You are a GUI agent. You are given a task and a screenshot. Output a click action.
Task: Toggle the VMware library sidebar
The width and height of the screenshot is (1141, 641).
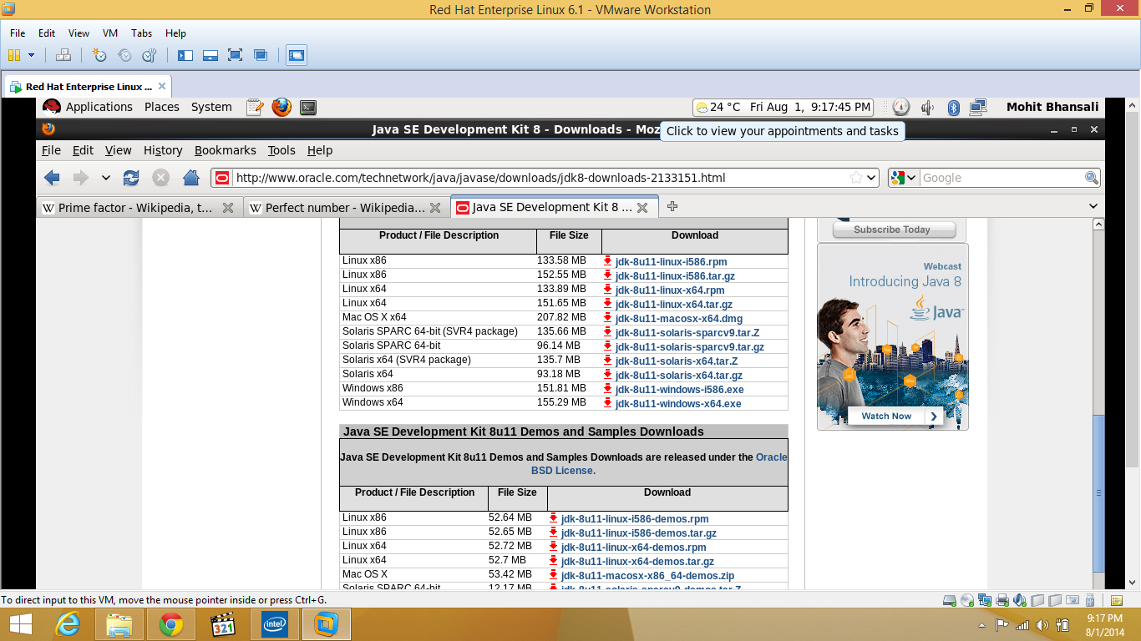(x=185, y=55)
